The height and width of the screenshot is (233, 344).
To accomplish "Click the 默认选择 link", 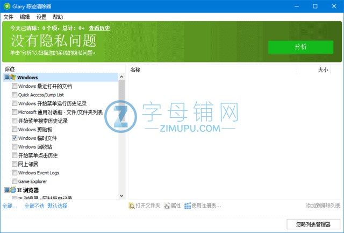I will coord(58,206).
